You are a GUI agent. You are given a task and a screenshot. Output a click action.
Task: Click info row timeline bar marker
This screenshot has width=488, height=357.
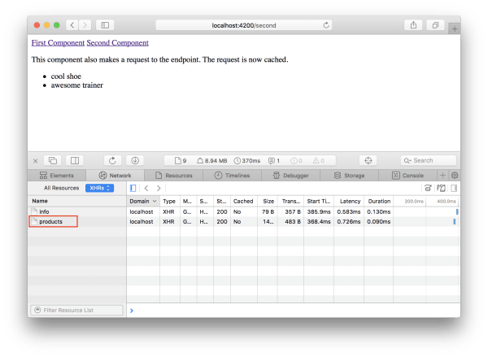[x=457, y=211]
